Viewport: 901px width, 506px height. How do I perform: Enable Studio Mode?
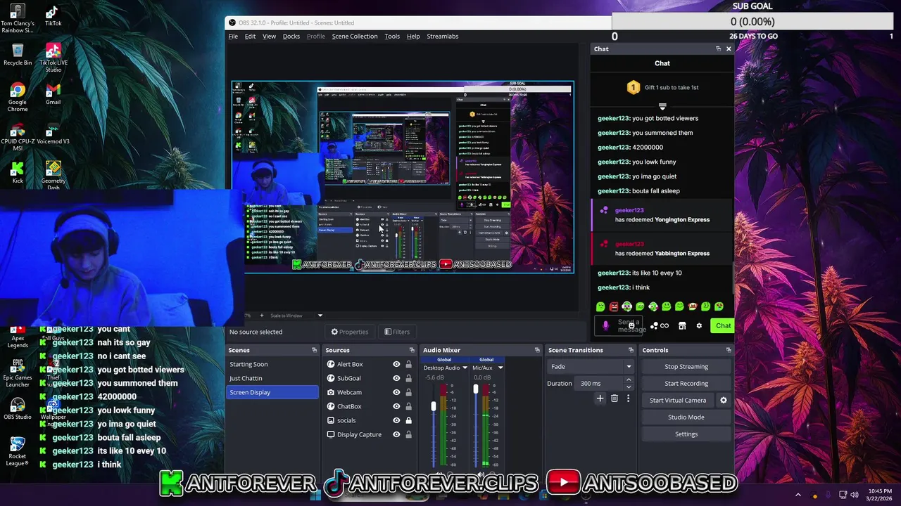(x=686, y=417)
